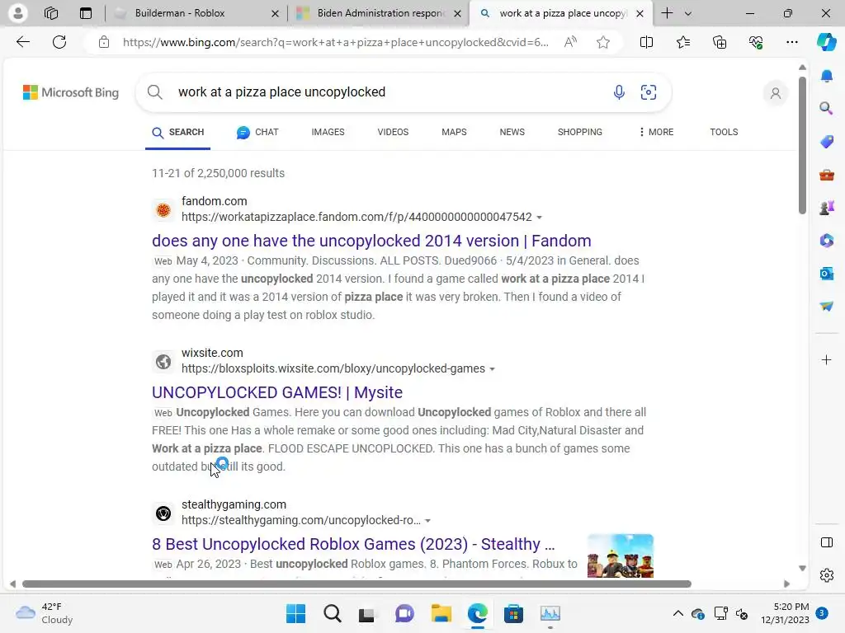Screen dimensions: 845x633
Task: Open the Windows Start button
Action: click(x=295, y=613)
